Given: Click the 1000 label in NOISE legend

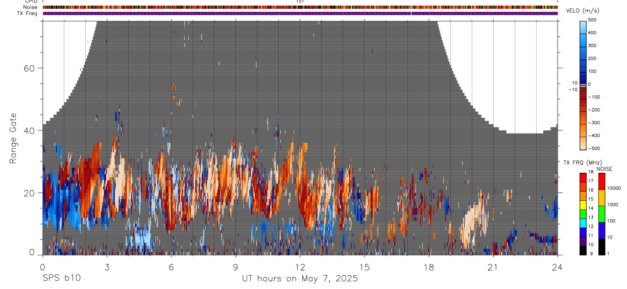Looking at the screenshot, I should (x=613, y=204).
